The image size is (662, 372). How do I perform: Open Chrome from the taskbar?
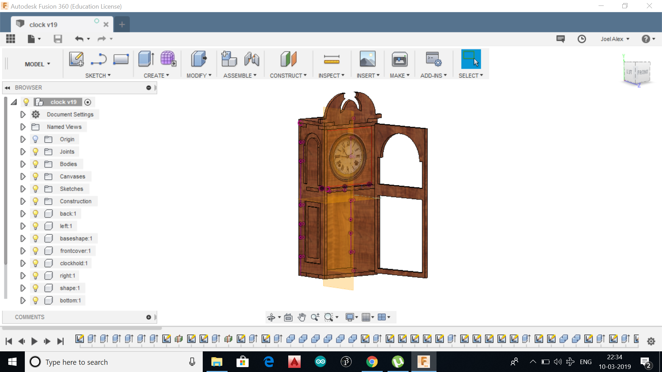[372, 362]
